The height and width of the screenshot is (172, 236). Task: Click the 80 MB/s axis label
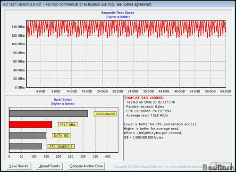19,53
